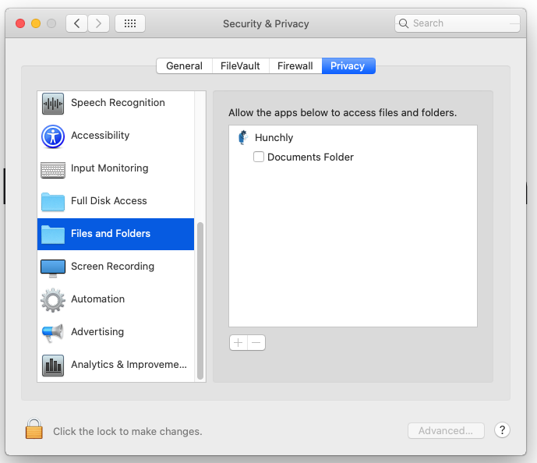This screenshot has height=463, width=537.
Task: Click the privacy category list scrollbar
Action: (200, 301)
